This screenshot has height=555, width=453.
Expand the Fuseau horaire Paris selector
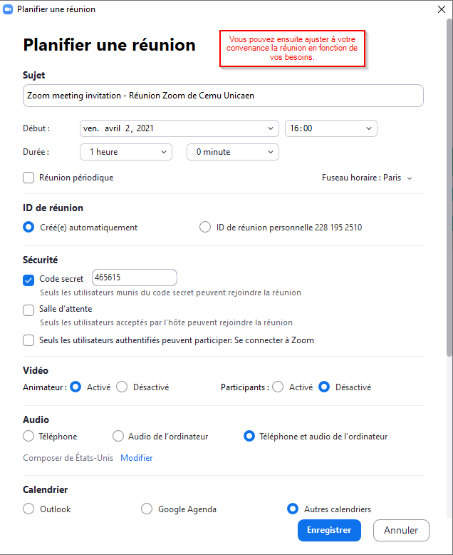(x=368, y=178)
